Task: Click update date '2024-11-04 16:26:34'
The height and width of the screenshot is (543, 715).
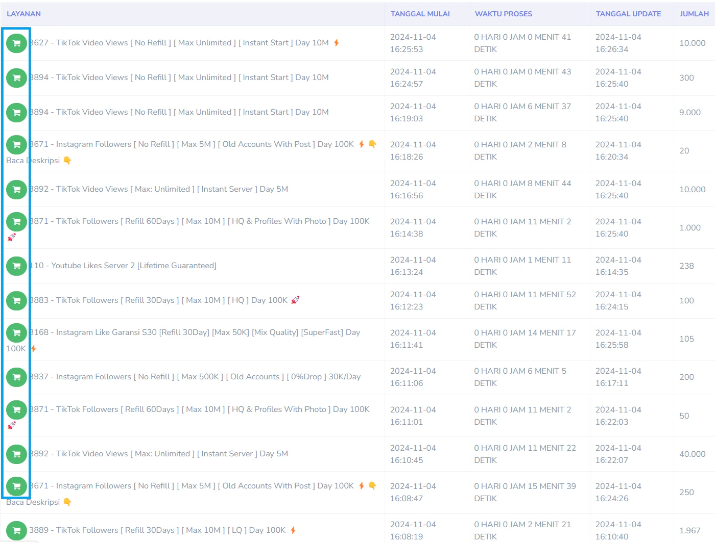Action: [618, 43]
